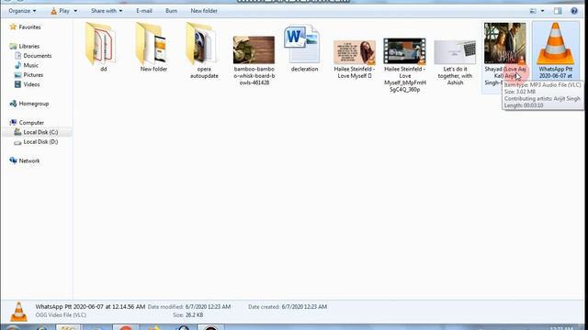Image resolution: width=588 pixels, height=330 pixels.
Task: Expand the Play dropdown arrow
Action: pos(75,11)
